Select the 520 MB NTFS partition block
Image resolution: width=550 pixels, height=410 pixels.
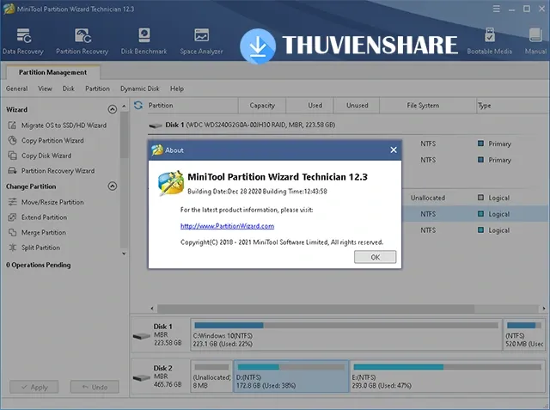[524, 334]
